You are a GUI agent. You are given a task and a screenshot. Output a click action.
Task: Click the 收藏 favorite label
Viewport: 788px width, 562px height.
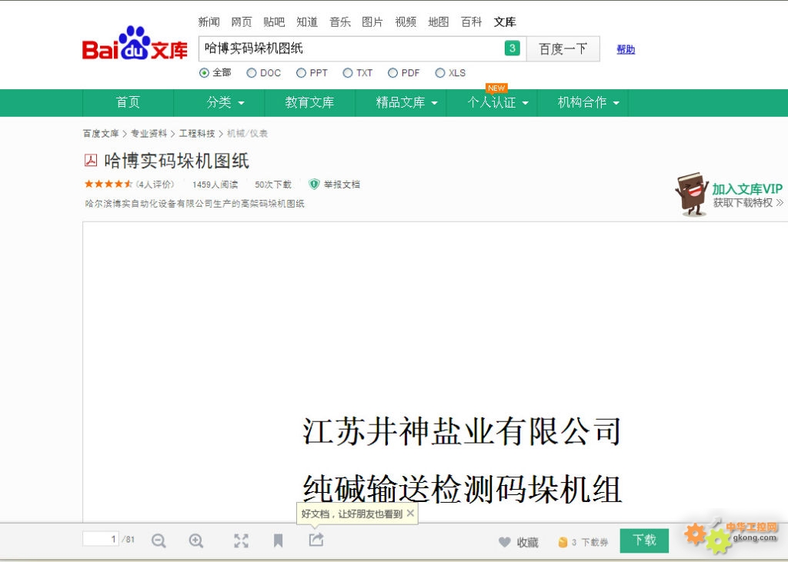[x=528, y=543]
